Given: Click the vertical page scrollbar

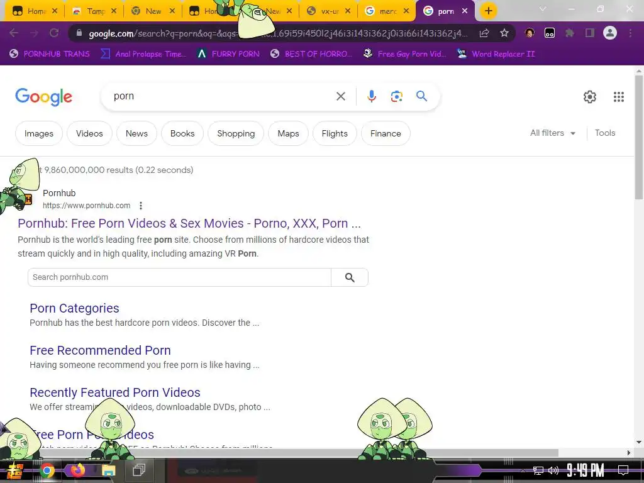Looking at the screenshot, I should [639, 136].
